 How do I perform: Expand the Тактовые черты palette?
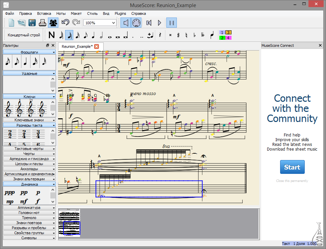[x=29, y=149]
